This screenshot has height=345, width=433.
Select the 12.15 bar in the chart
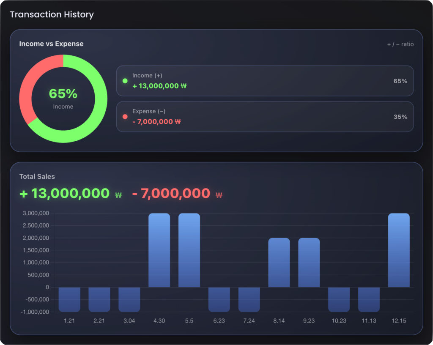coord(399,250)
